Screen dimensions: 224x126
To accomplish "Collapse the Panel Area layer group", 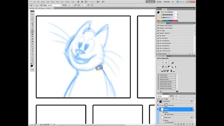I will tap(160, 105).
